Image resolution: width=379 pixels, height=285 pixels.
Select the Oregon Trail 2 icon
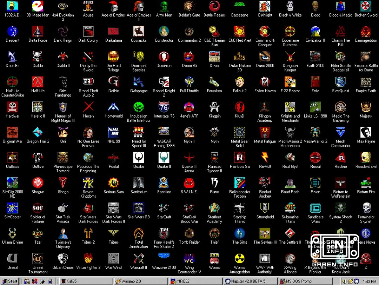[38, 132]
